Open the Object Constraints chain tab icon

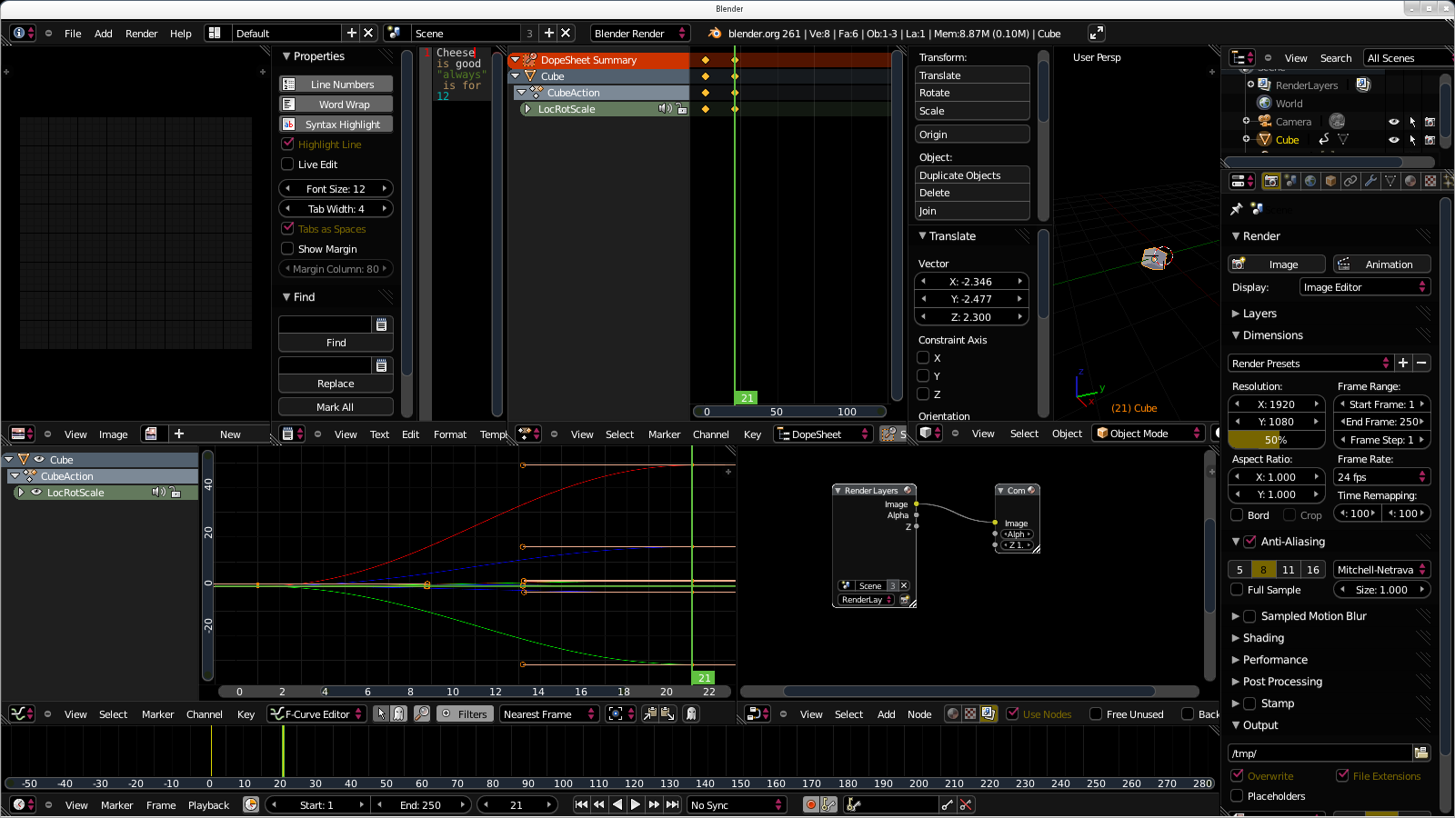(x=1350, y=181)
